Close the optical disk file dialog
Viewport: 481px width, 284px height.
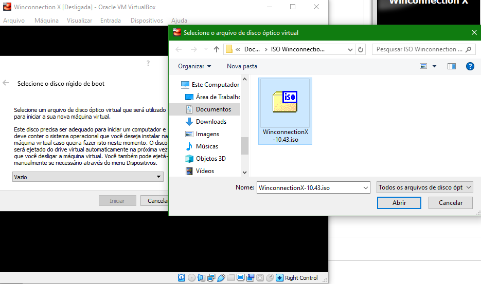tap(474, 32)
